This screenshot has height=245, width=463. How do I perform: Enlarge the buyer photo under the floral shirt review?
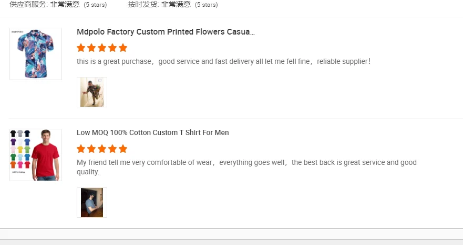tap(92, 92)
